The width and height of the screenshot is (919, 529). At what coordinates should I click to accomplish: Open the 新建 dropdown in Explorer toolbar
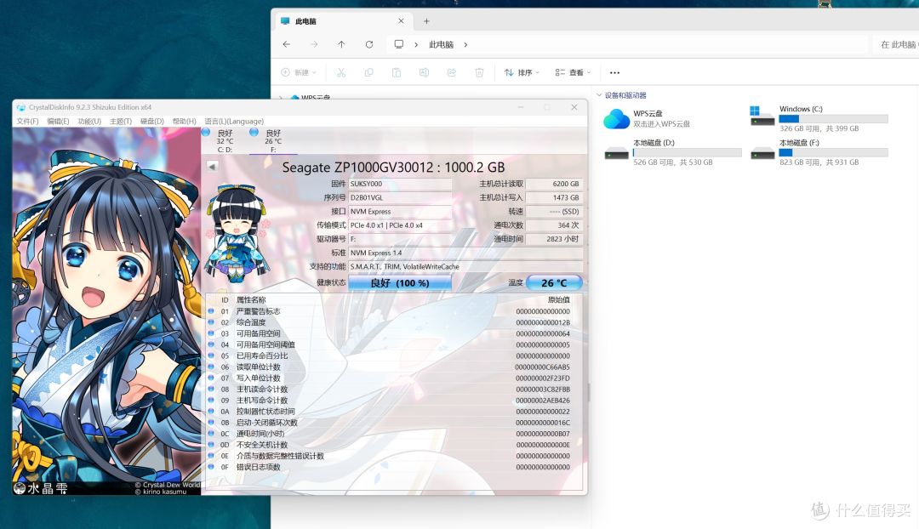point(299,72)
